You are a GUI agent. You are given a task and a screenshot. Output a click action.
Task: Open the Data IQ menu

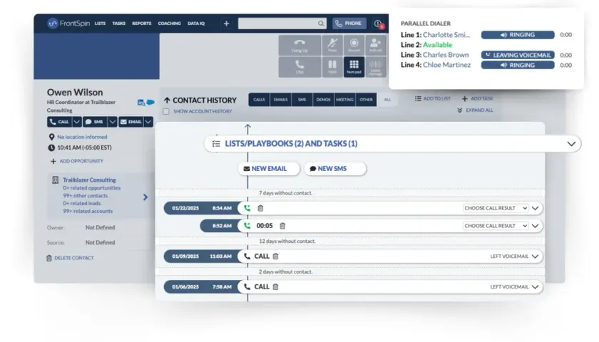pos(196,24)
